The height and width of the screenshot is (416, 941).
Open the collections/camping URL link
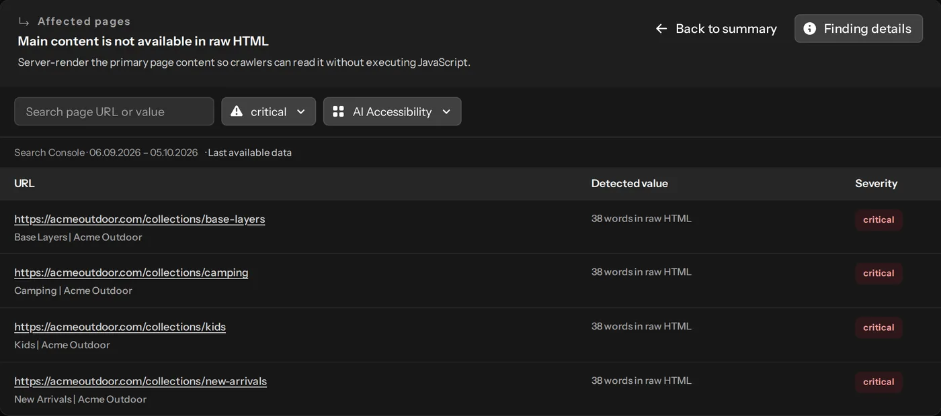[x=131, y=272]
